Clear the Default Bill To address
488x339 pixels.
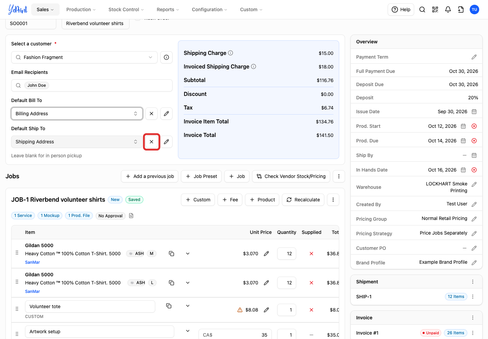(x=151, y=114)
